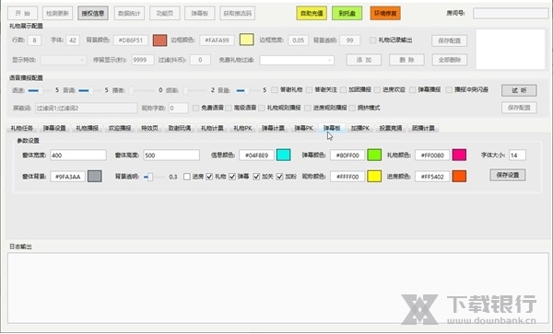Open the gray #9FA3AA color swatch
Image resolution: width=553 pixels, height=334 pixels.
tap(95, 177)
